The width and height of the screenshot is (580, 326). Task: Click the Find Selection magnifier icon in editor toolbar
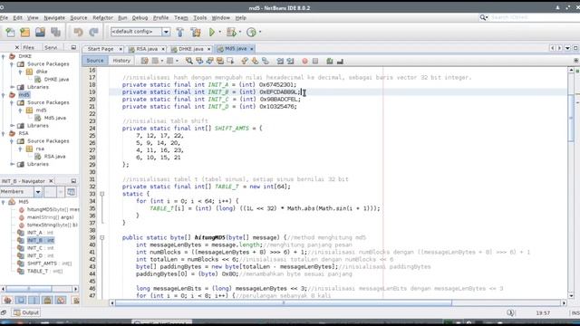pos(189,61)
